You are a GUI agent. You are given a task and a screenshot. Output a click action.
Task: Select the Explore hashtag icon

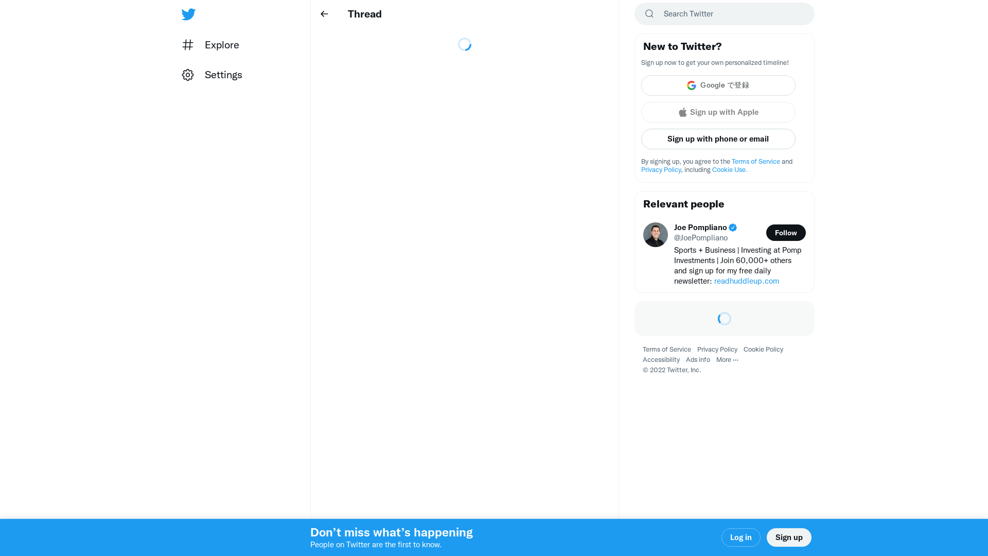[x=188, y=45]
